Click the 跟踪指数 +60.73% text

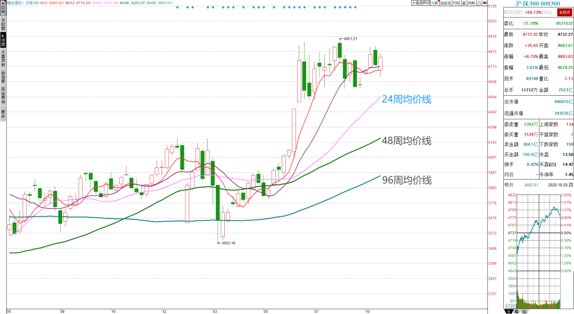point(522,12)
